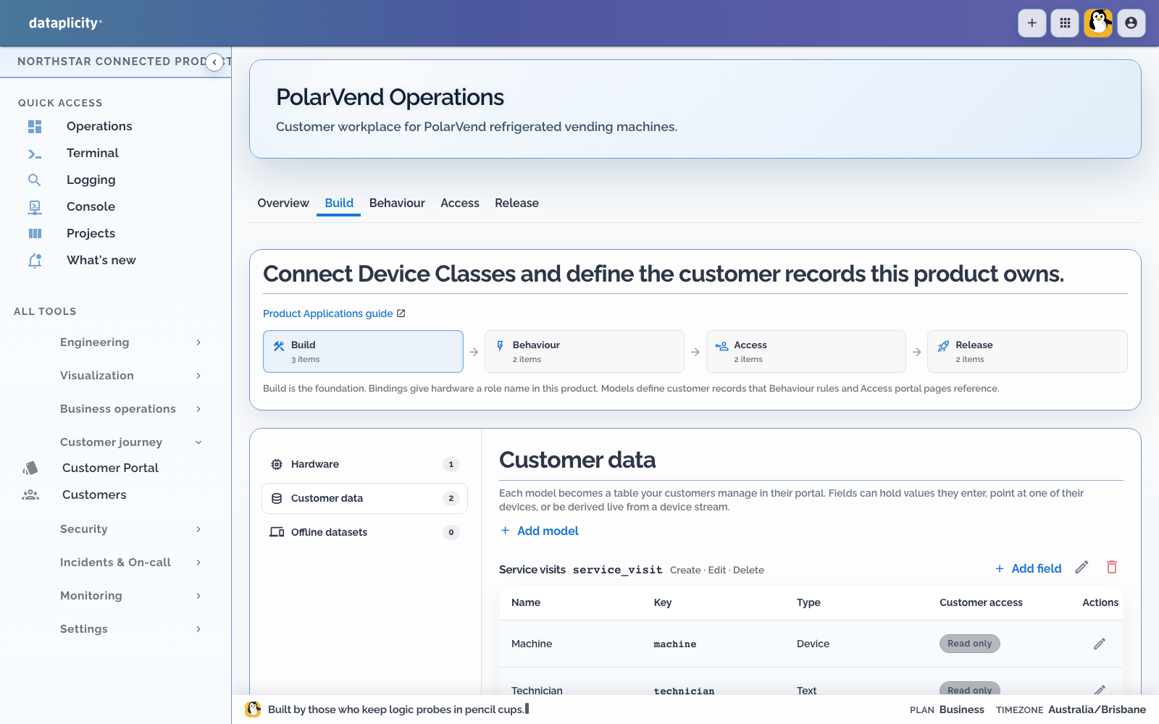Click the Business plan label
Viewport: 1159px width, 724px height.
pos(961,710)
